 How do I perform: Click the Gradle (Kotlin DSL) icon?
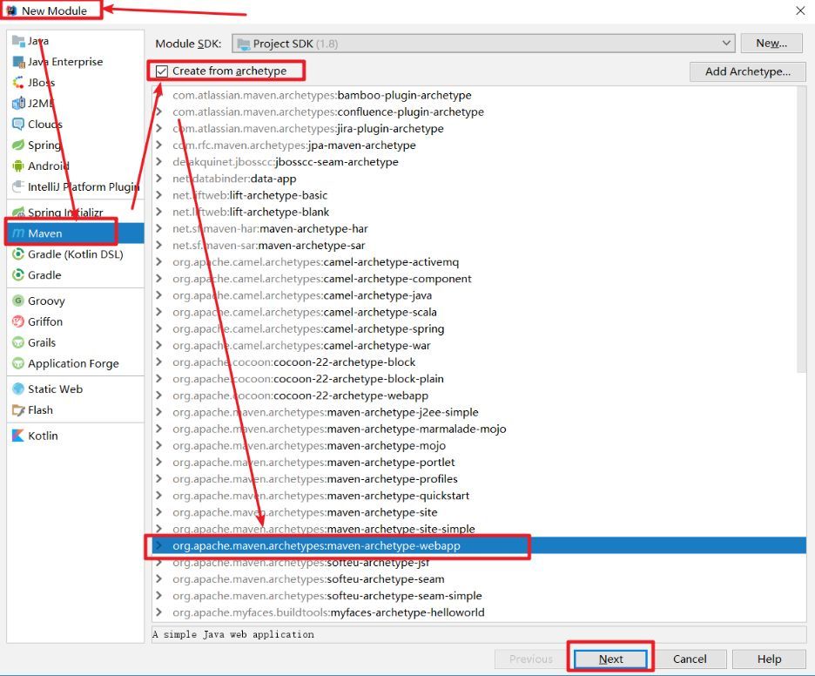18,254
